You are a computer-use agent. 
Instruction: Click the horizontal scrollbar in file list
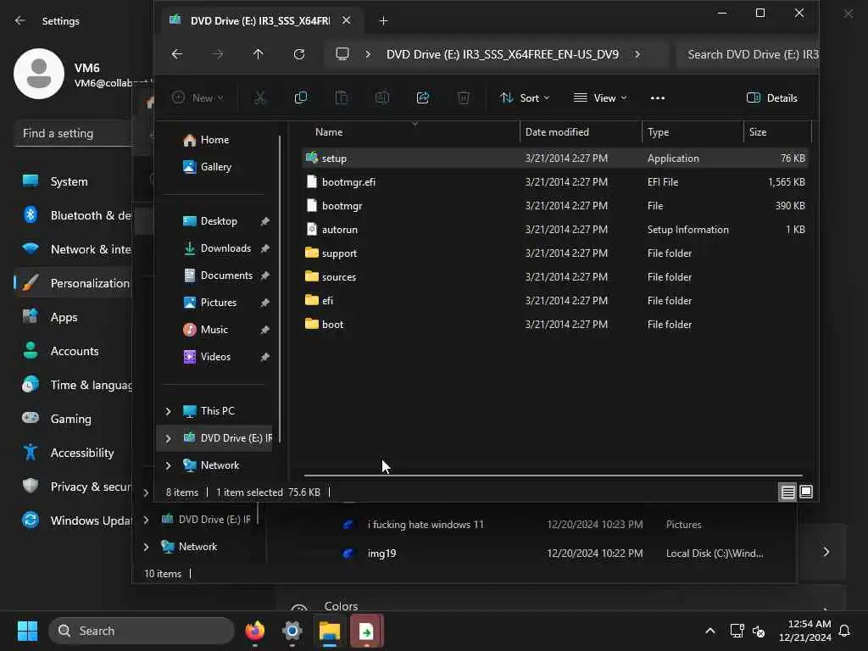click(x=553, y=475)
